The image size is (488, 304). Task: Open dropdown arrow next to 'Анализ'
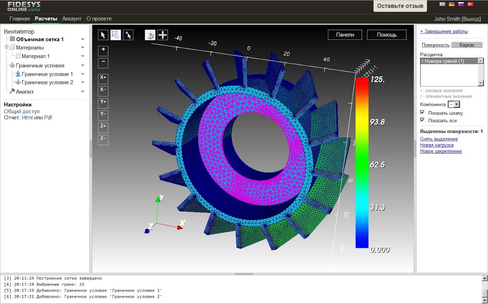83,91
